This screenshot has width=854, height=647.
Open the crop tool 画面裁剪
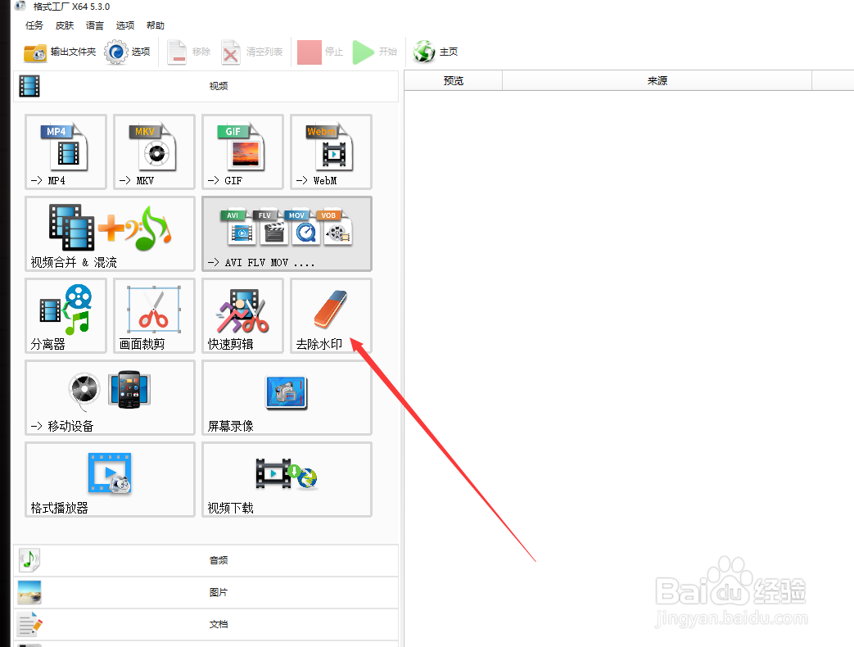pyautogui.click(x=154, y=316)
